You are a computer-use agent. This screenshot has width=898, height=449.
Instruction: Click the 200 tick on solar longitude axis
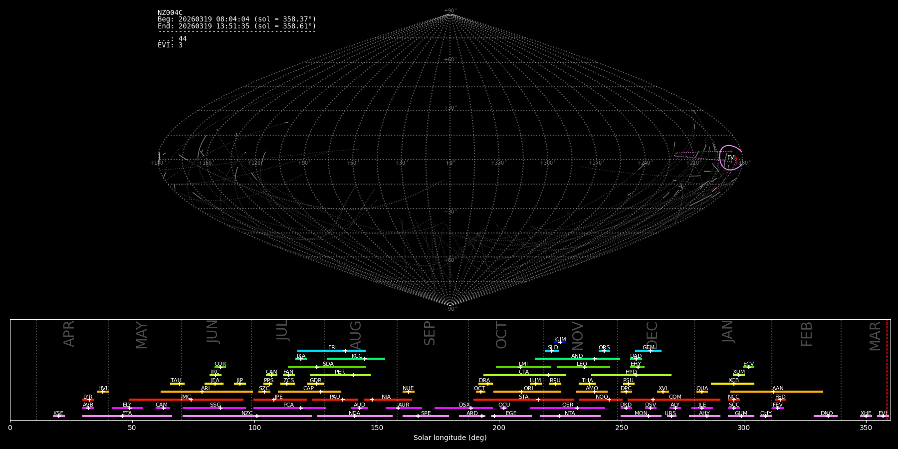499,428
